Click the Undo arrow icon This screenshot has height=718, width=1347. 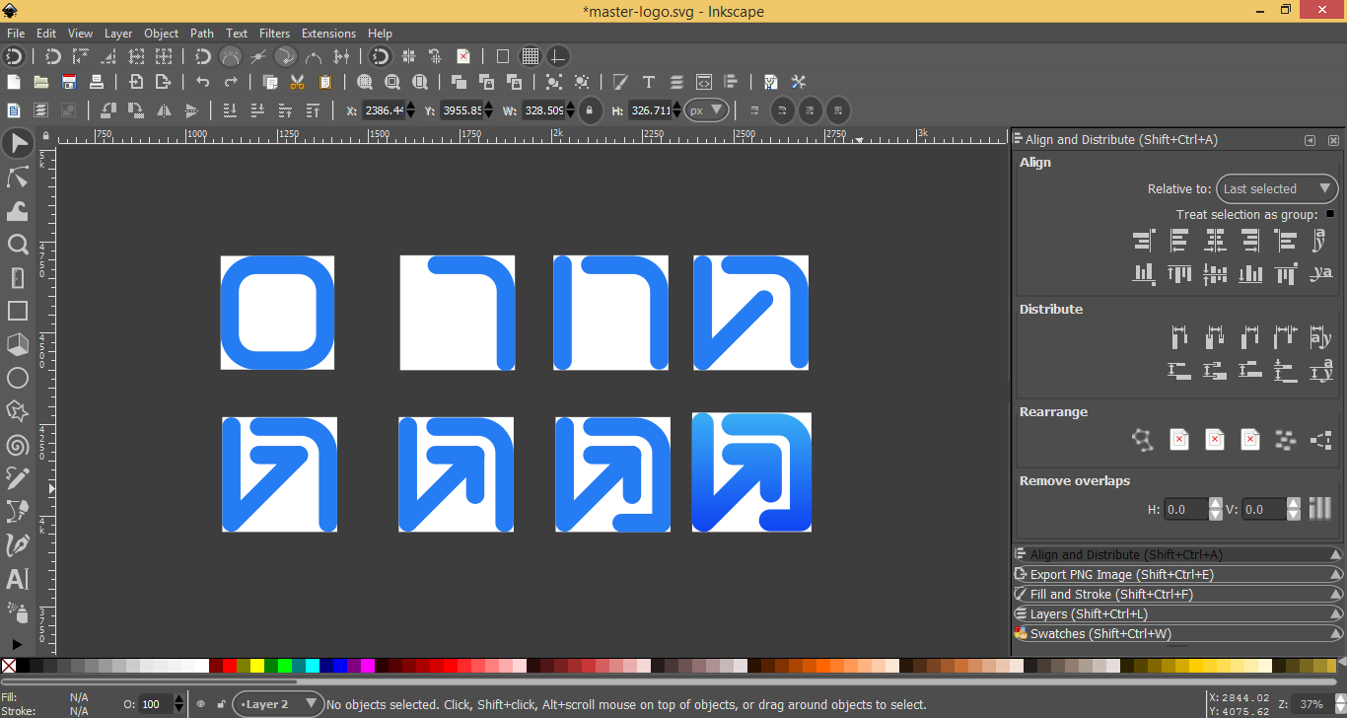[202, 82]
